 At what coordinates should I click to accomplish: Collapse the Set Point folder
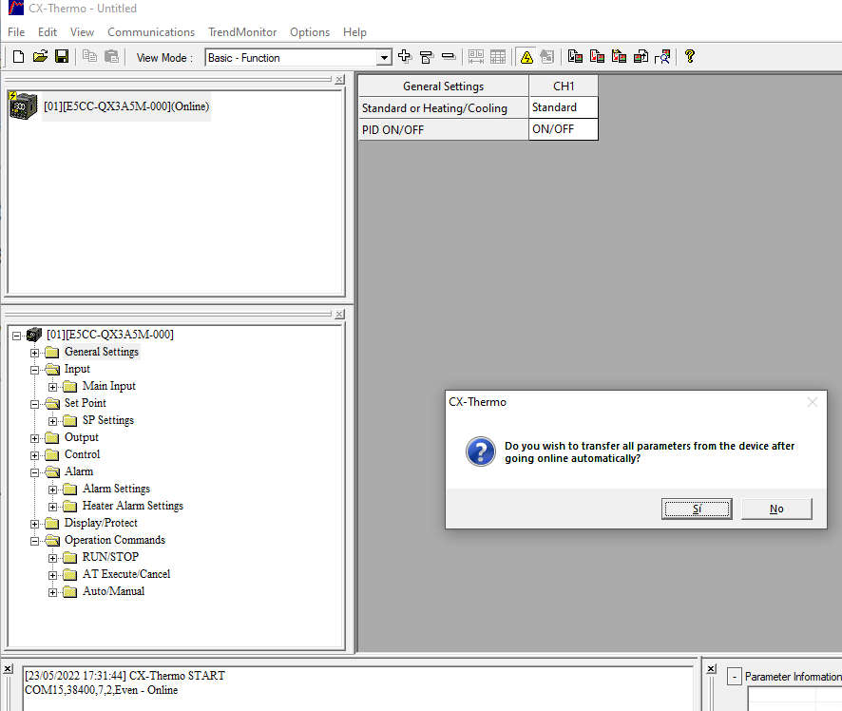(x=34, y=404)
